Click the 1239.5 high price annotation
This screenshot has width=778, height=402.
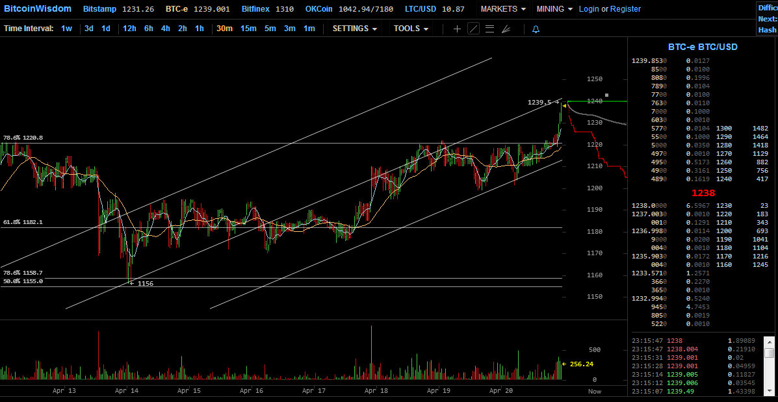coord(543,102)
